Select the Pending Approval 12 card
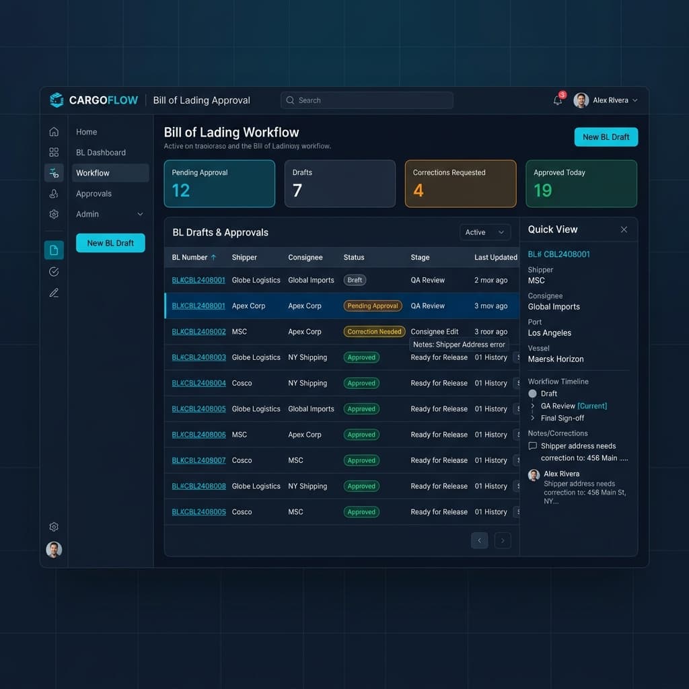689x689 pixels. tap(219, 184)
